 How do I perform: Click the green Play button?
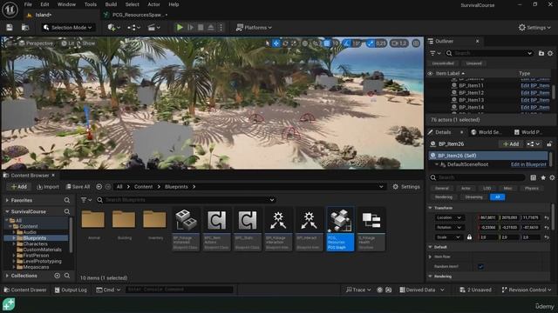(x=180, y=27)
